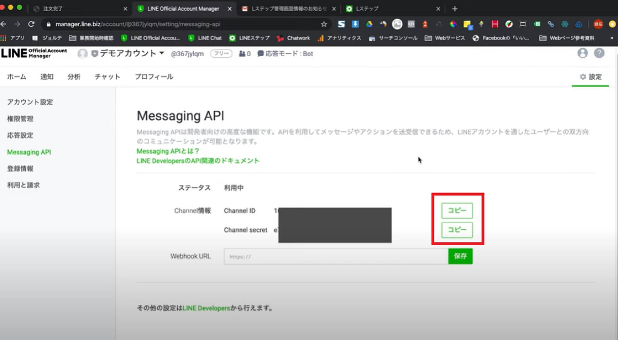Click the LINE Official Account Manager logo
618x340 pixels.
[34, 53]
